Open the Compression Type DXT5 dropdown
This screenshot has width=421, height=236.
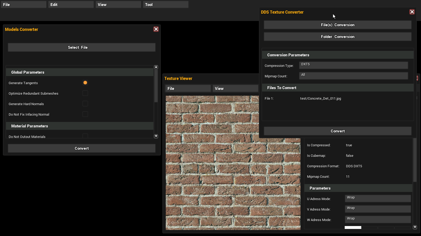click(354, 65)
